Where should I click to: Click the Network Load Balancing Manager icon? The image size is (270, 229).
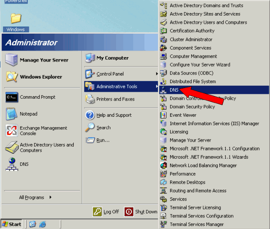click(x=163, y=165)
